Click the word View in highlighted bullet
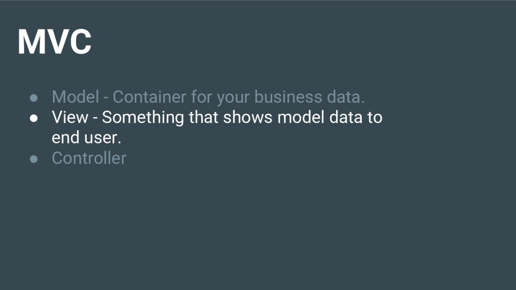 (x=70, y=117)
